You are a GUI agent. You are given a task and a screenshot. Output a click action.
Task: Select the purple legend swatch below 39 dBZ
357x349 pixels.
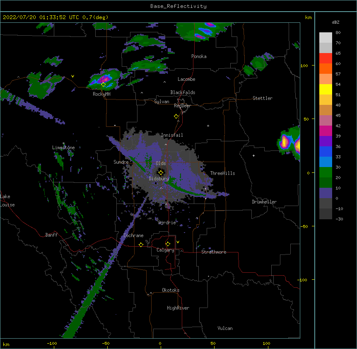(x=326, y=141)
